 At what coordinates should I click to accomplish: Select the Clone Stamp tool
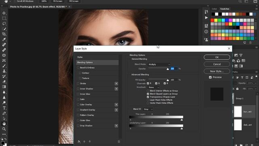(4, 71)
